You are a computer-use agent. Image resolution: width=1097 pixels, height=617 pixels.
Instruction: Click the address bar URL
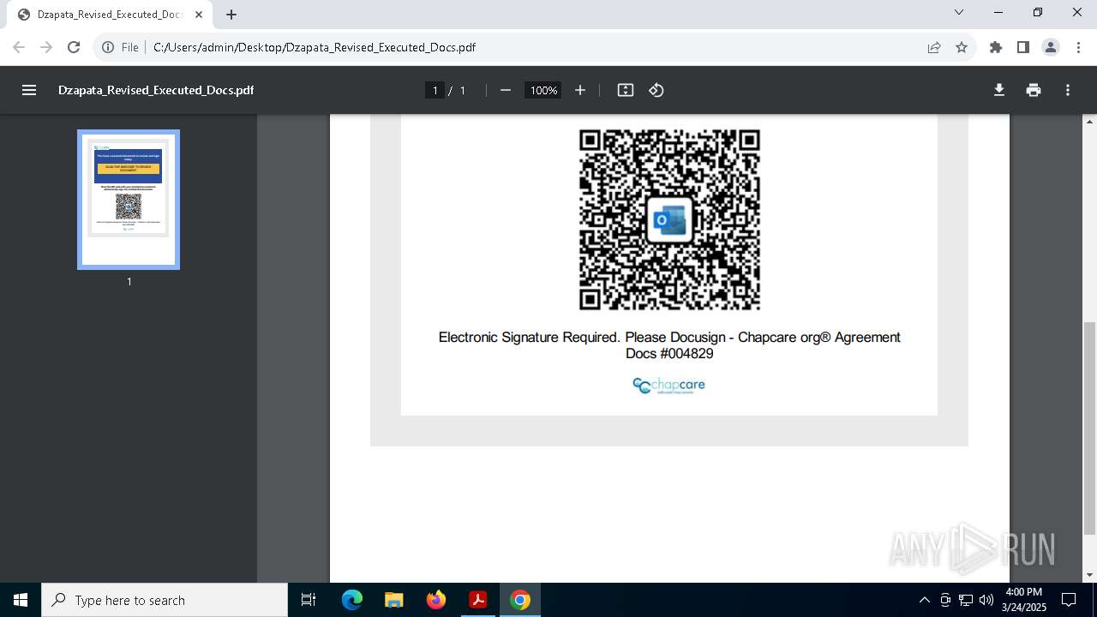click(x=315, y=47)
